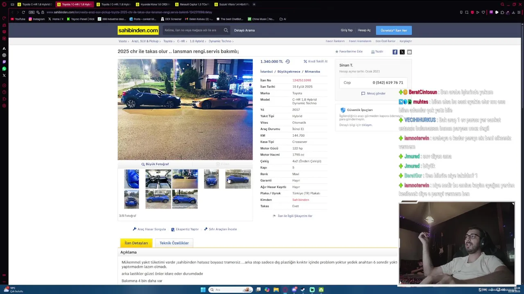Share listing on X icon
The height and width of the screenshot is (294, 524).
tap(402, 52)
